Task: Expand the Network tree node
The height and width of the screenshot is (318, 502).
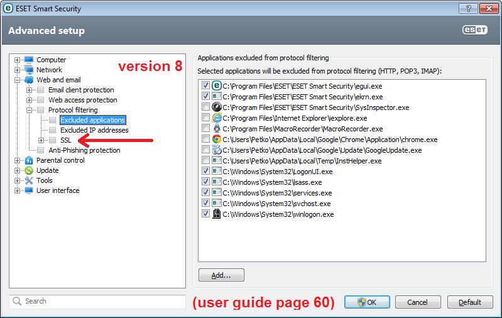Action: (17, 70)
